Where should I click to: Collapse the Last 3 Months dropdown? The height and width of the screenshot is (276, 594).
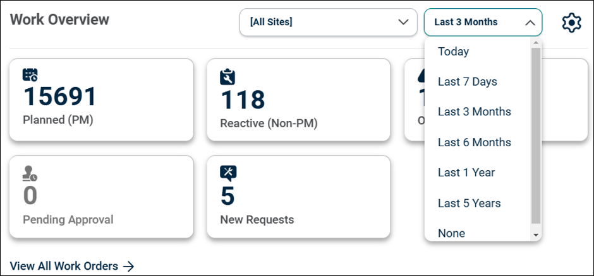pos(483,22)
